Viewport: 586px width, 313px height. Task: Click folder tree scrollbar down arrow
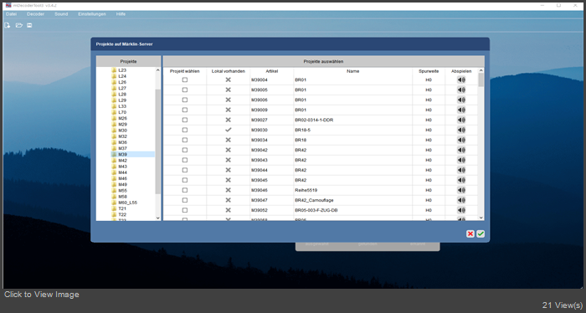coord(157,218)
